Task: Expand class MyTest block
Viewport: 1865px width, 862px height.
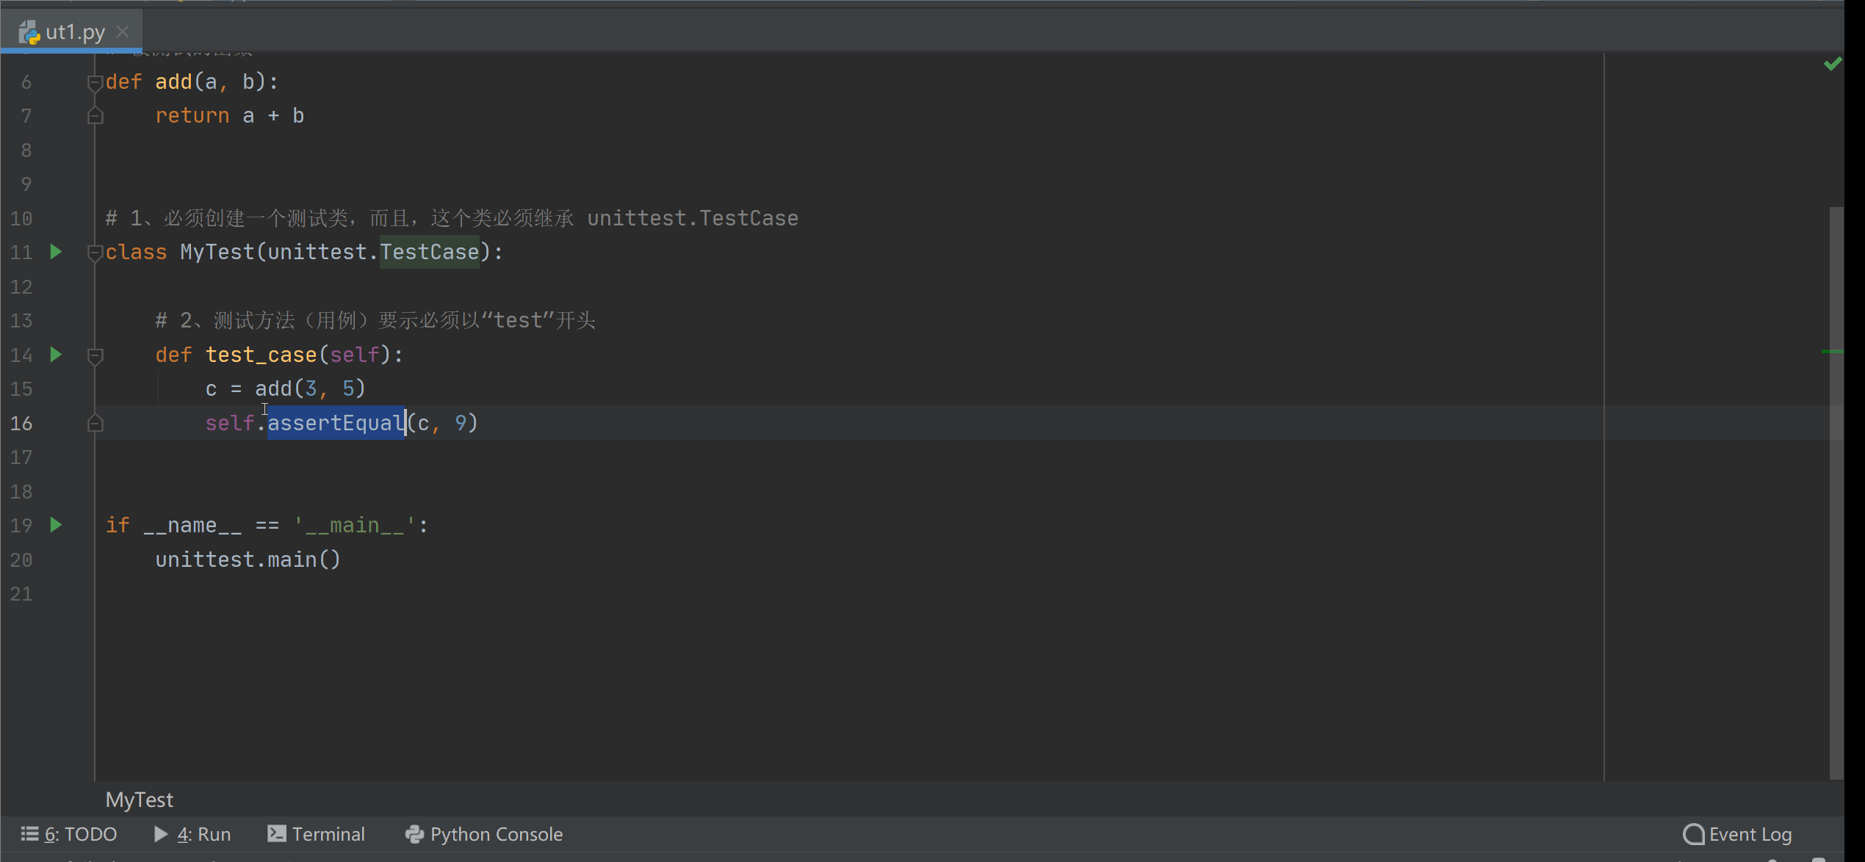Action: pos(95,252)
